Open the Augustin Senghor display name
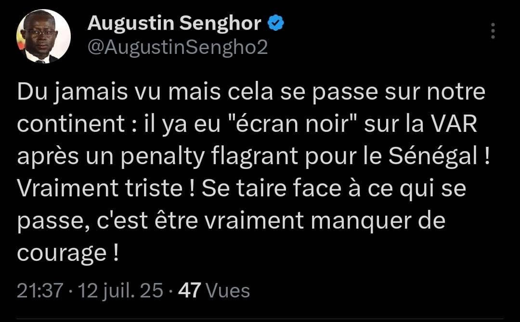Screen dimensions: 520x322 (x=174, y=23)
